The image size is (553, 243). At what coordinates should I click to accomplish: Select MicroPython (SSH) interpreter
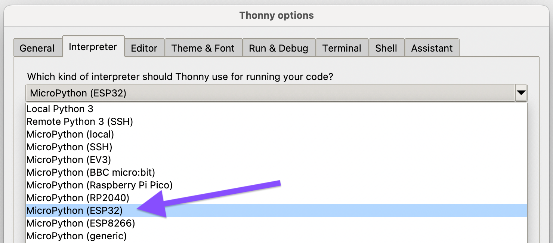click(x=69, y=147)
